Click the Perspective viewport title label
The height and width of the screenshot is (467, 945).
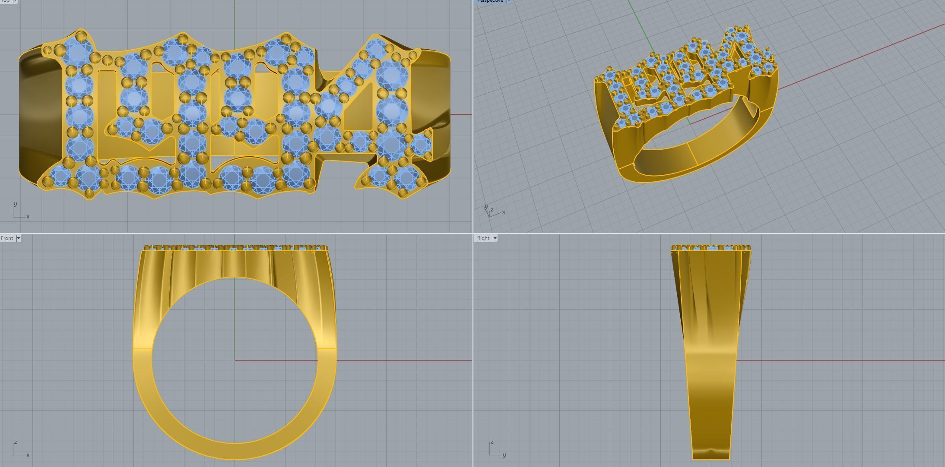pyautogui.click(x=490, y=1)
